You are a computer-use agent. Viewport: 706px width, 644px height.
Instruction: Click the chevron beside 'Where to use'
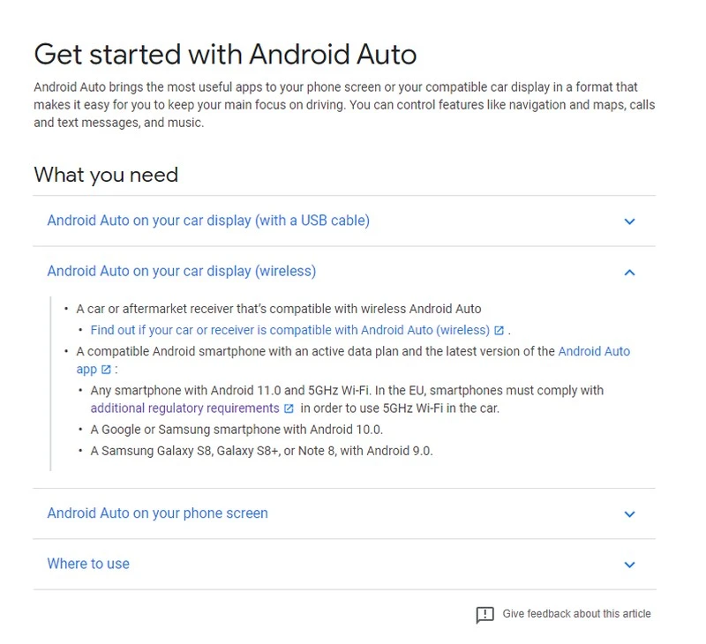[629, 563]
